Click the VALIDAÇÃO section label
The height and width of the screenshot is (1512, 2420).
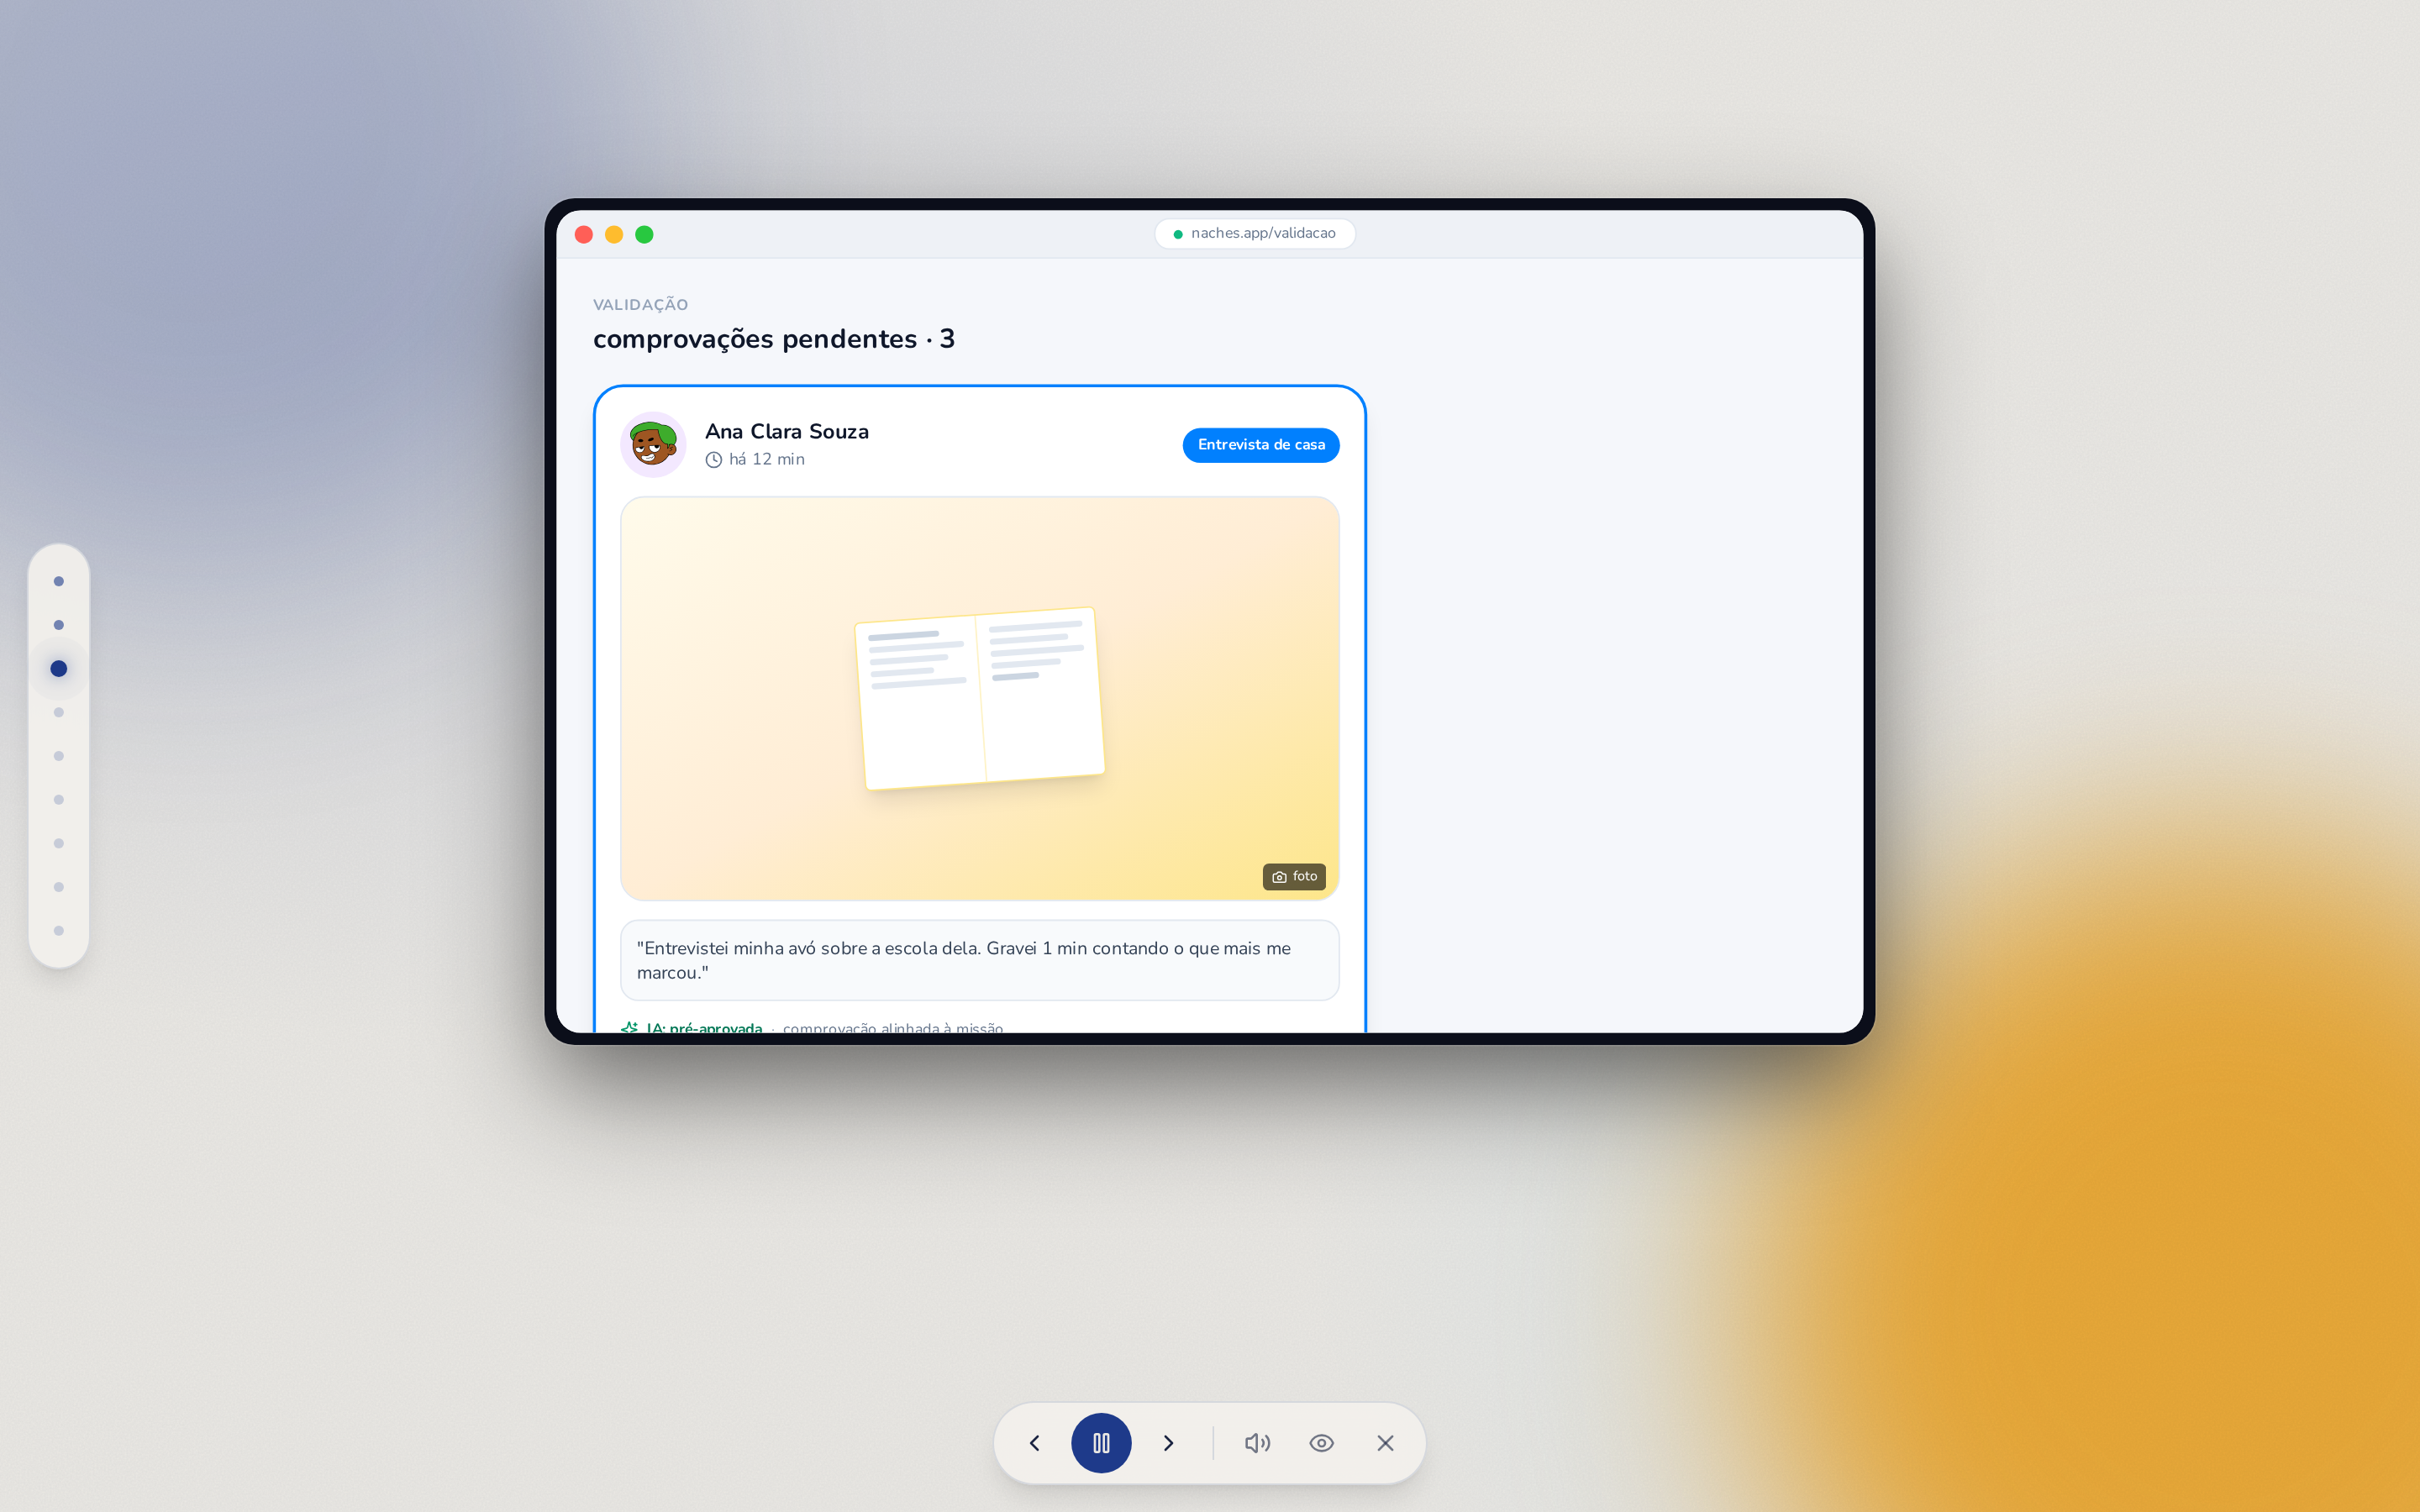(x=640, y=305)
